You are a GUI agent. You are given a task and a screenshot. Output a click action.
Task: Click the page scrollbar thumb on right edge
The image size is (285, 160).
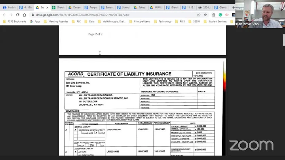point(283,40)
